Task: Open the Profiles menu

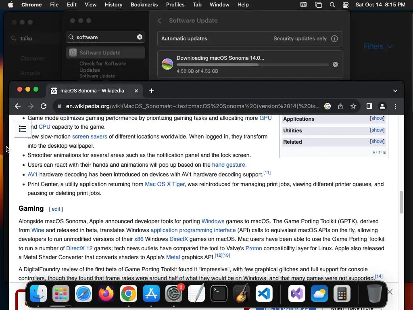Action: pos(175,5)
